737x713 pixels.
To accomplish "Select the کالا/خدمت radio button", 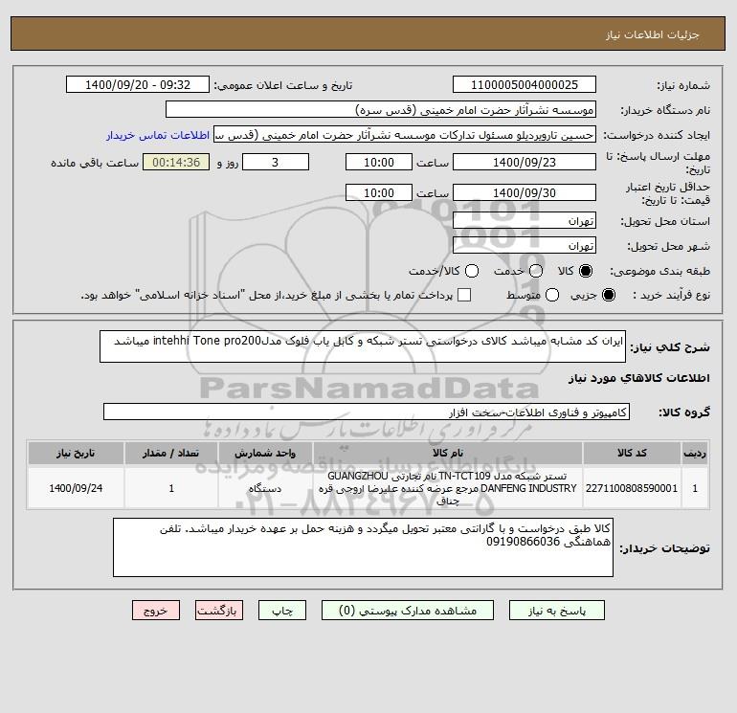I will [x=472, y=271].
